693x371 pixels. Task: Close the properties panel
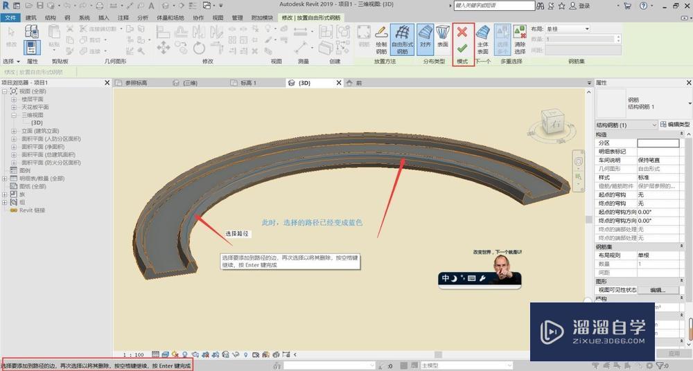click(x=689, y=82)
